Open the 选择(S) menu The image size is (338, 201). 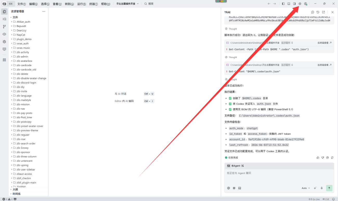(45, 4)
